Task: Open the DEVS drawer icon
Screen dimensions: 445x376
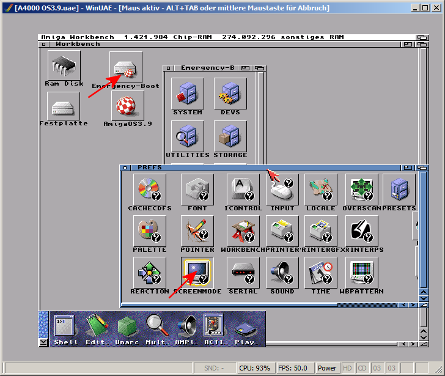Action: pos(230,94)
